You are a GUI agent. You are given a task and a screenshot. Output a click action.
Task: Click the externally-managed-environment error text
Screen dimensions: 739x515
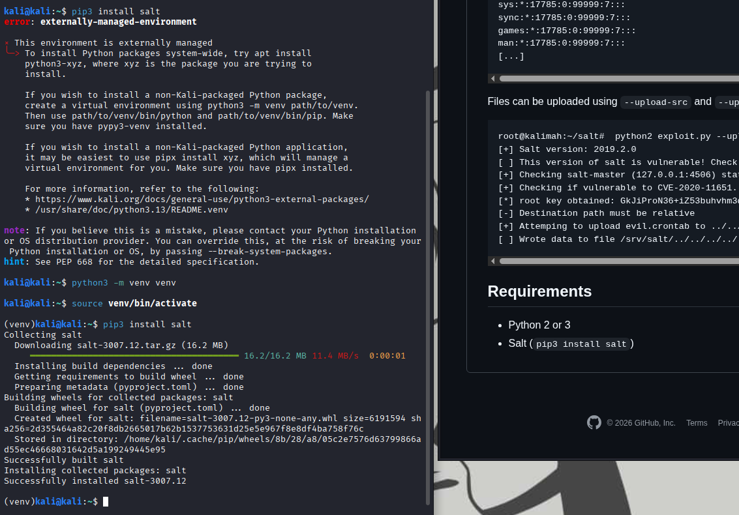[x=118, y=22]
